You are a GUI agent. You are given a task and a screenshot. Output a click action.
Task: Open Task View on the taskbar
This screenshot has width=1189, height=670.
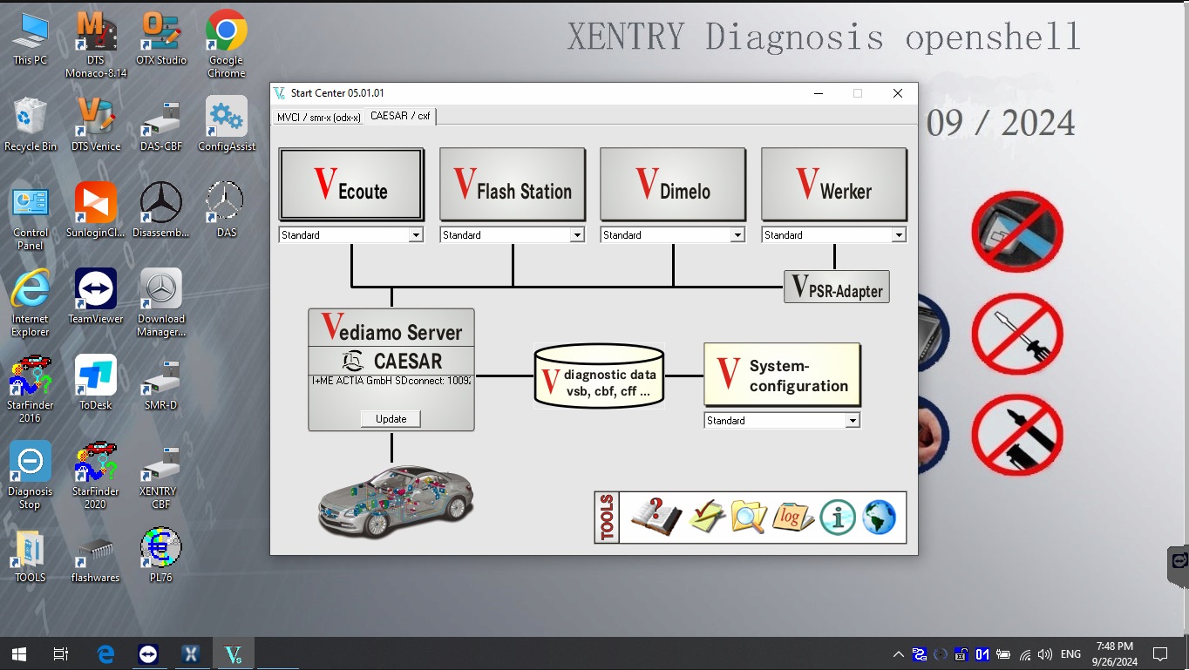tap(61, 653)
